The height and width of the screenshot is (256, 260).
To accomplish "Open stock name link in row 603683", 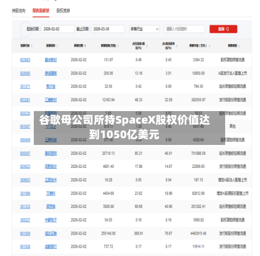I will (51, 60).
